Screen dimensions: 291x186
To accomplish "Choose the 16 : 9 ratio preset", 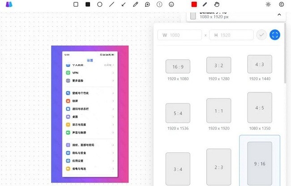I will [178, 66].
